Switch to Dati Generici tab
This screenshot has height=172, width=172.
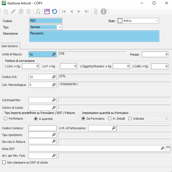10,46
